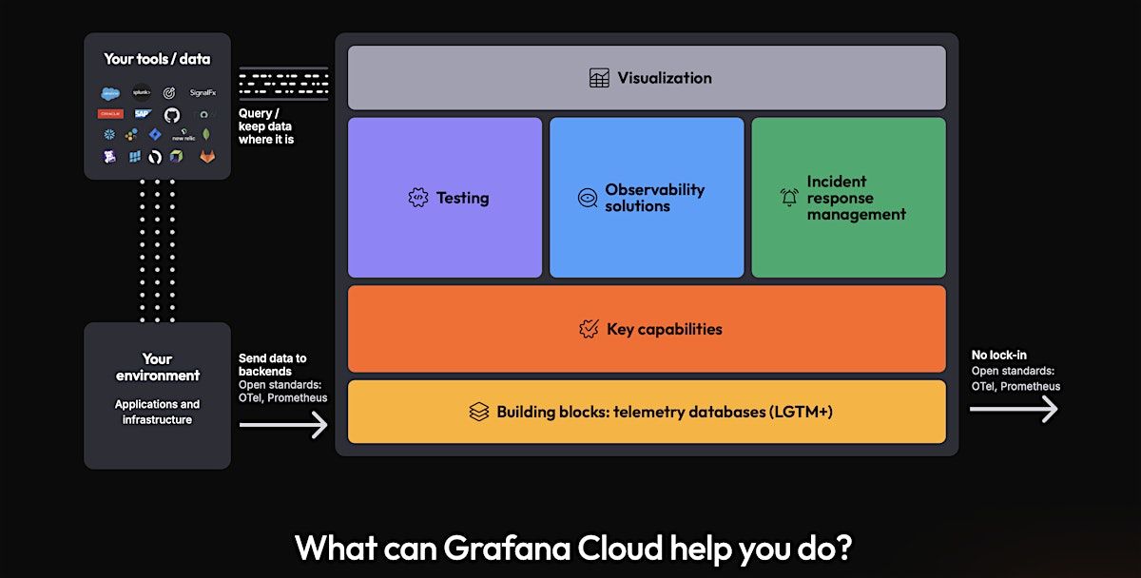Click the Incident response management block
This screenshot has width=1141, height=578.
[x=848, y=198]
